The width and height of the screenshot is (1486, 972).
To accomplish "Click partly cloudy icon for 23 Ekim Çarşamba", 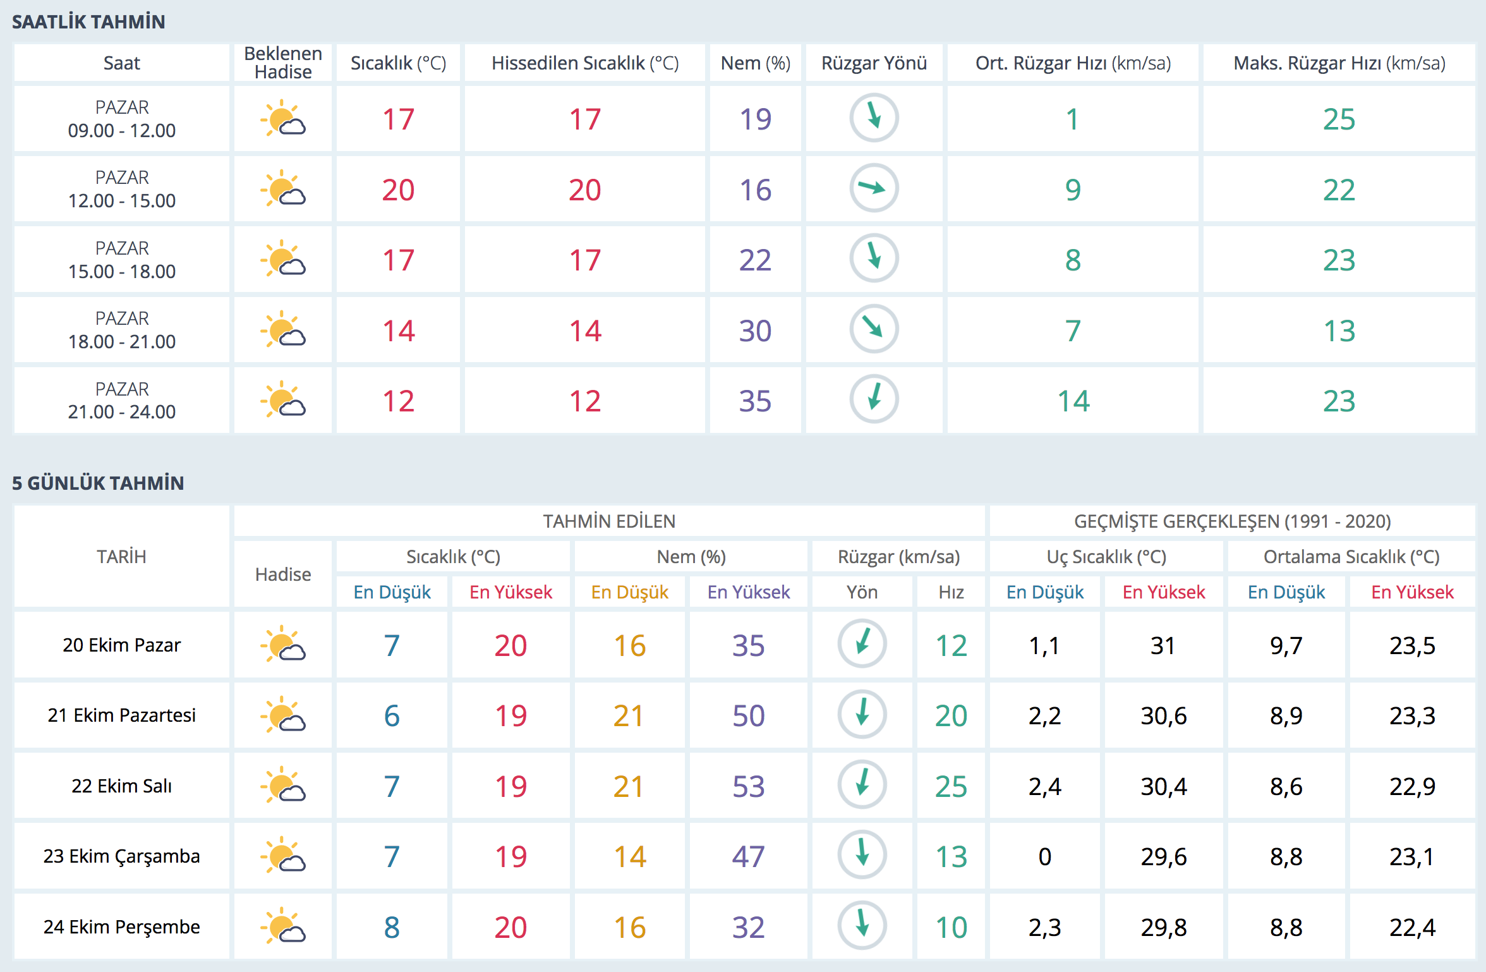I will click(282, 856).
